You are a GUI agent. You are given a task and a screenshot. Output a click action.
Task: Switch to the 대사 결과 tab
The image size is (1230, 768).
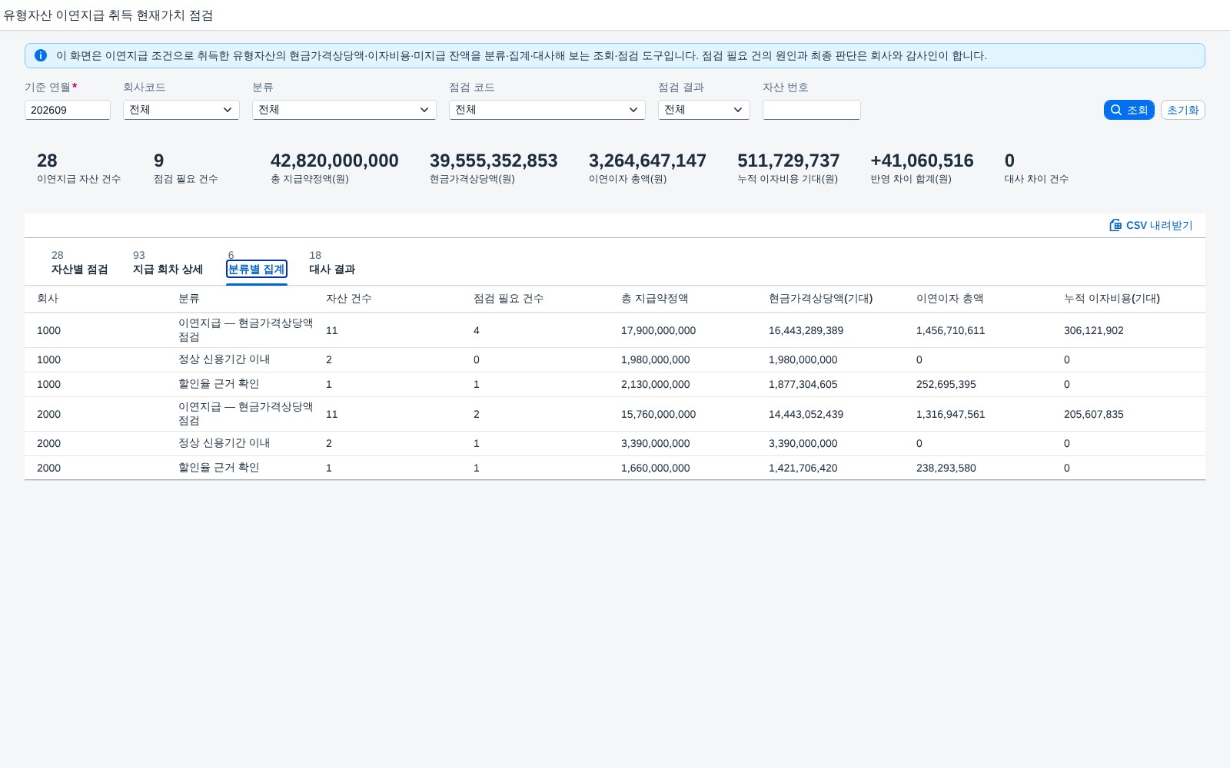332,269
